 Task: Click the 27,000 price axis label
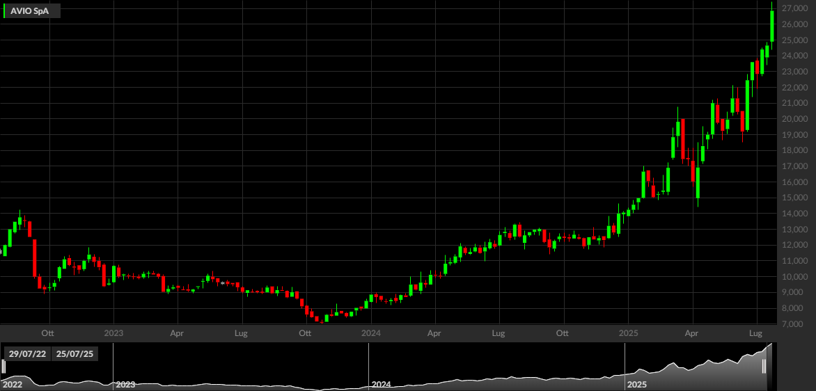[794, 9]
